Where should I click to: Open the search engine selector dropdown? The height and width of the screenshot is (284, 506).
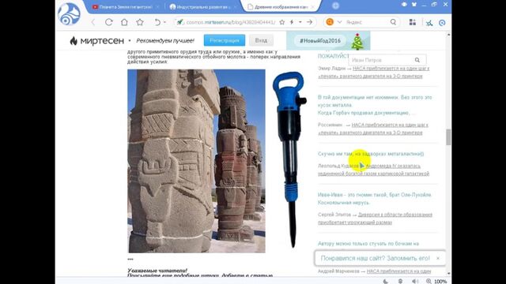point(339,22)
